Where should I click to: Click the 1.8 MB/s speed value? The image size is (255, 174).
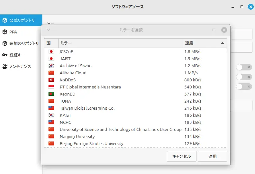(193, 51)
